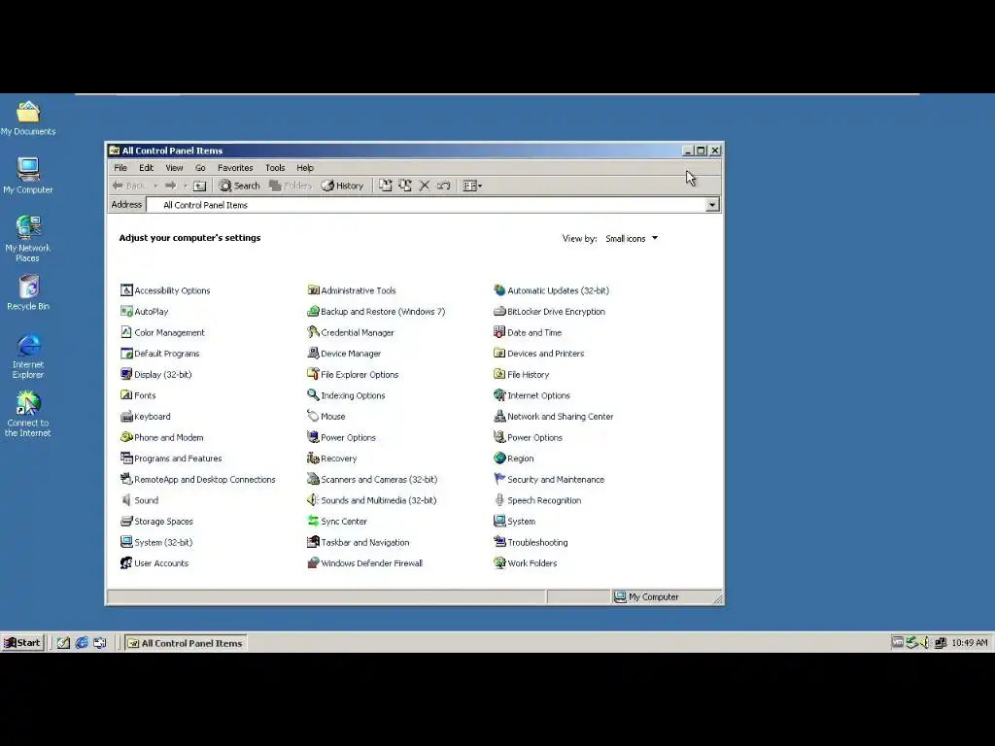Open Mouse icon
The width and height of the screenshot is (995, 746).
coord(313,416)
